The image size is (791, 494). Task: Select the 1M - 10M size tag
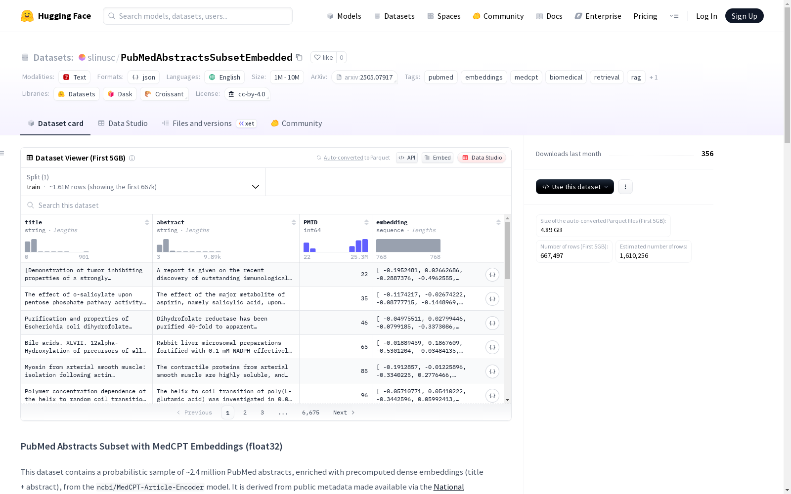coord(287,77)
